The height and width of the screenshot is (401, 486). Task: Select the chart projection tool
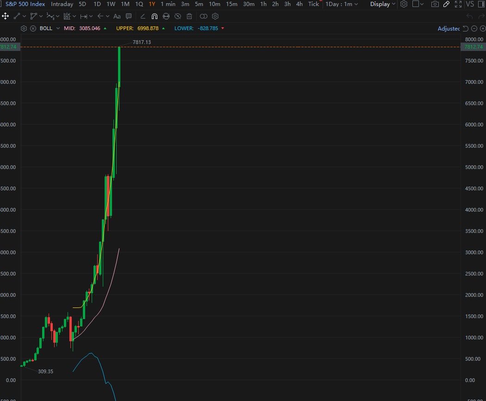click(x=67, y=16)
